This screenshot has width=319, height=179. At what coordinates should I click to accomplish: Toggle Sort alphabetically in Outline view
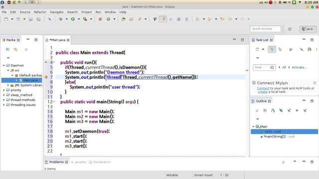tap(273, 110)
